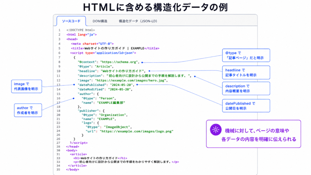Open the DOM構造 tab
Viewport: 311px width, 175px height.
(100, 21)
